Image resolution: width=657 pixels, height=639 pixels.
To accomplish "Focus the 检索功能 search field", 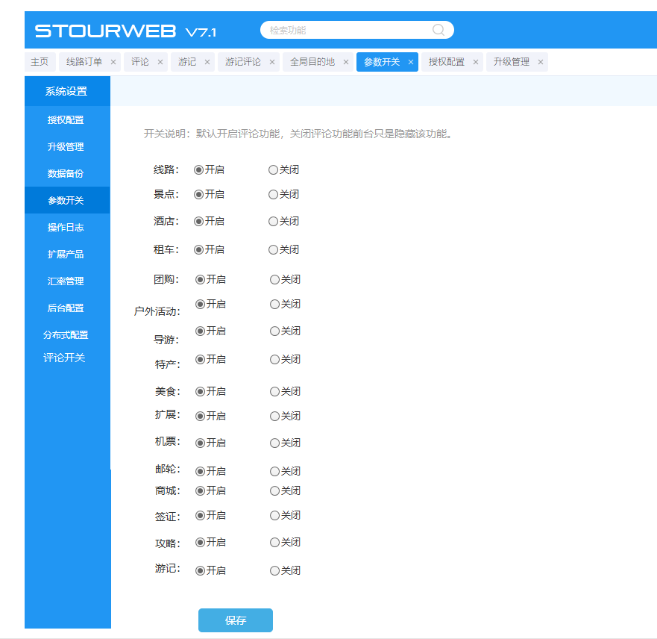I will tap(347, 31).
